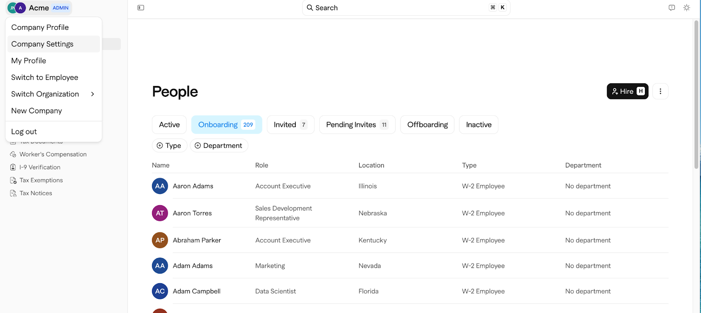Open Tax Notices sidebar link
701x313 pixels.
[36, 193]
